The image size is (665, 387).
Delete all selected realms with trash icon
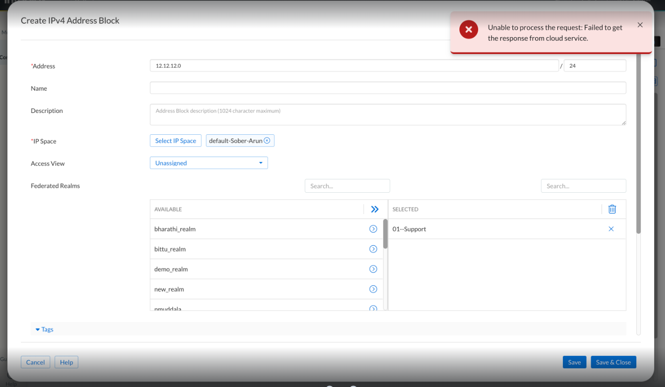612,210
